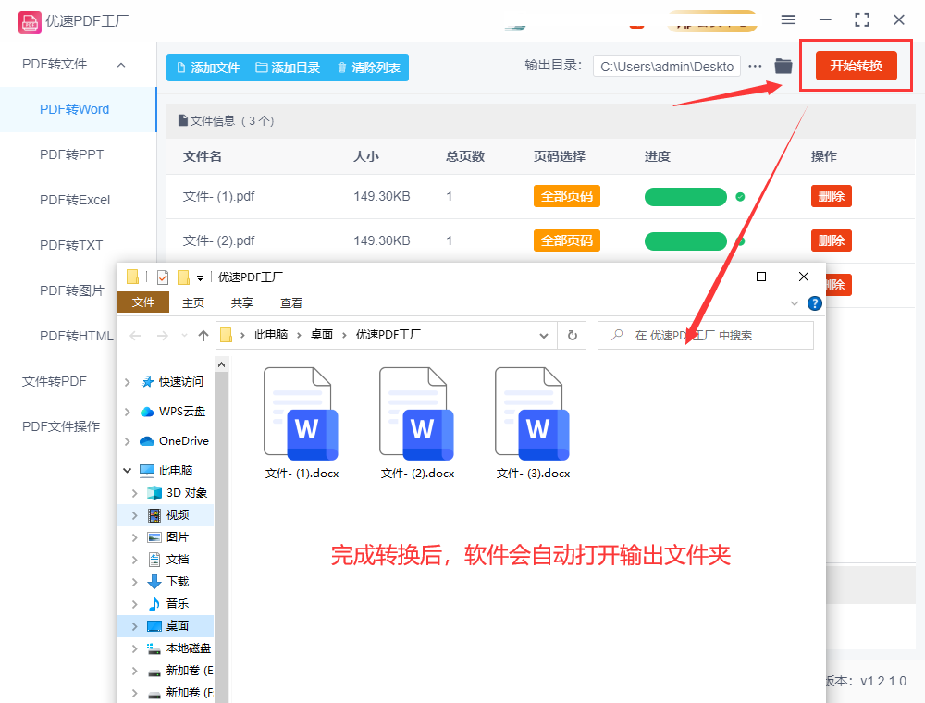Go up one folder level in Explorer
925x703 pixels.
pyautogui.click(x=203, y=336)
